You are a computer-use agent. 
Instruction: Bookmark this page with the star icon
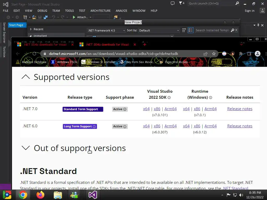pyautogui.click(x=214, y=54)
